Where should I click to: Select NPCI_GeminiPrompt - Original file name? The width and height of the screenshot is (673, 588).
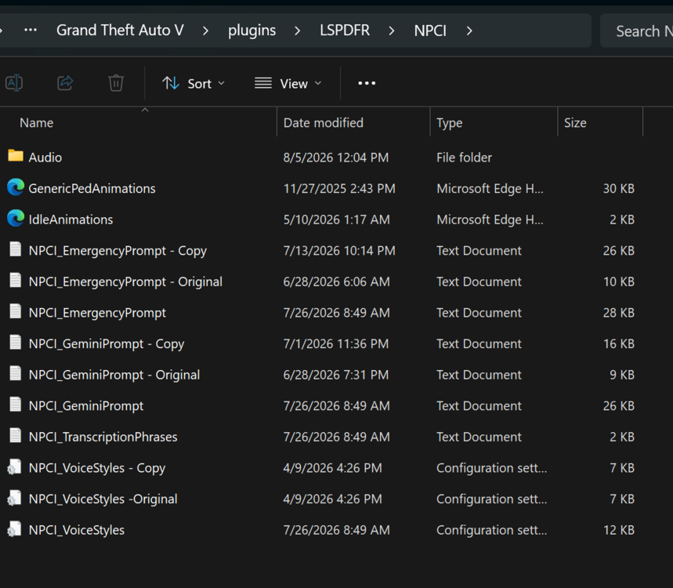click(114, 375)
